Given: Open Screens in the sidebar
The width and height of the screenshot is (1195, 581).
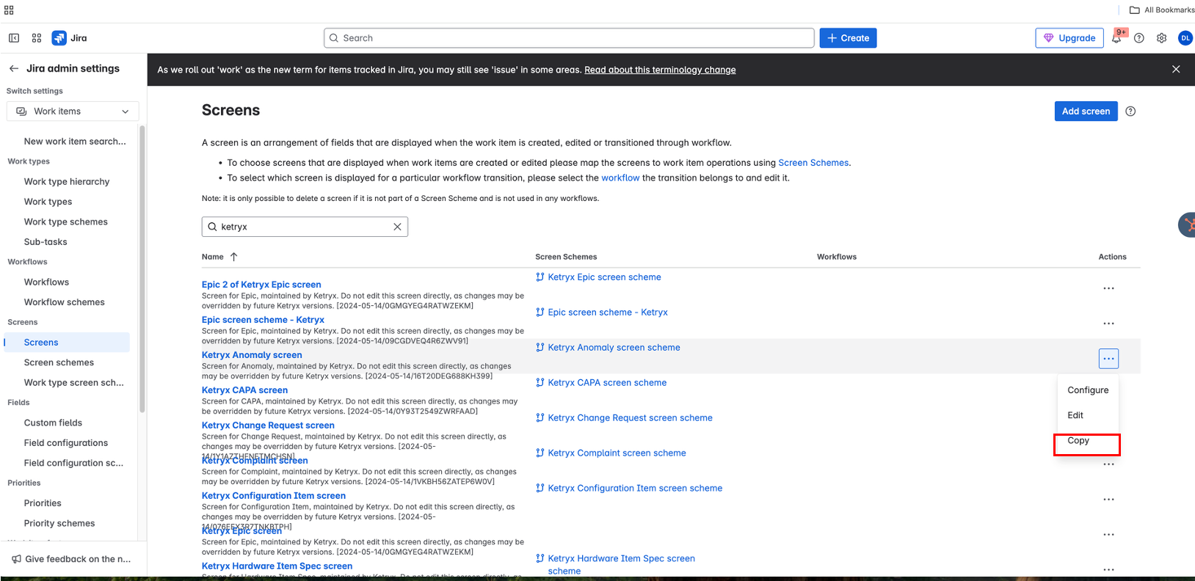Looking at the screenshot, I should click(67, 343).
